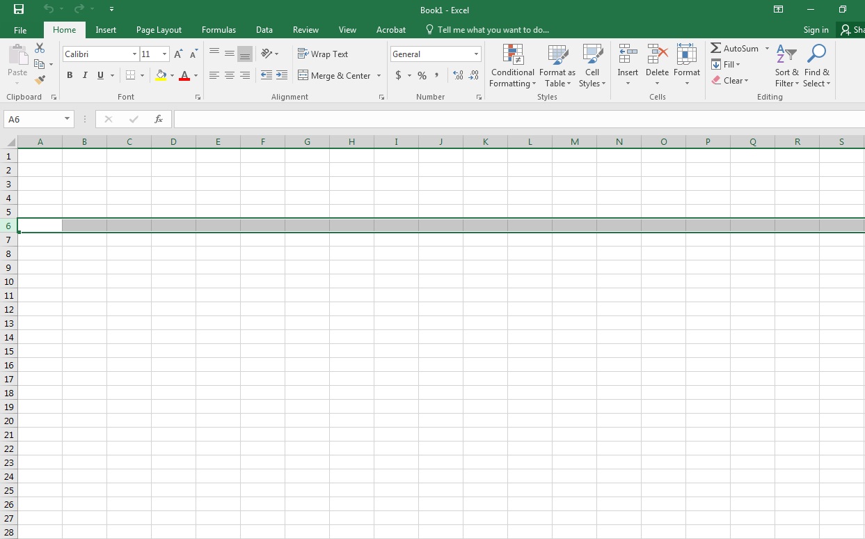Click the red Font Color swatch
Viewport: 865px width, 539px height.
(x=185, y=75)
